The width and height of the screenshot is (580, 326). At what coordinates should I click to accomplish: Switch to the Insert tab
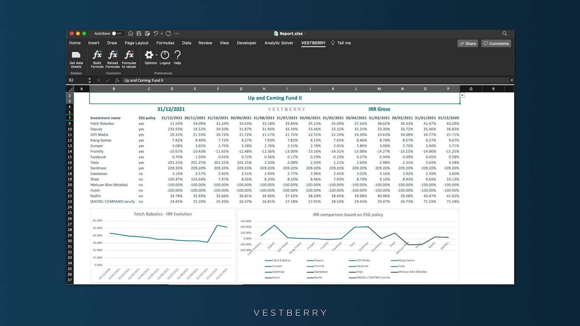pyautogui.click(x=94, y=43)
